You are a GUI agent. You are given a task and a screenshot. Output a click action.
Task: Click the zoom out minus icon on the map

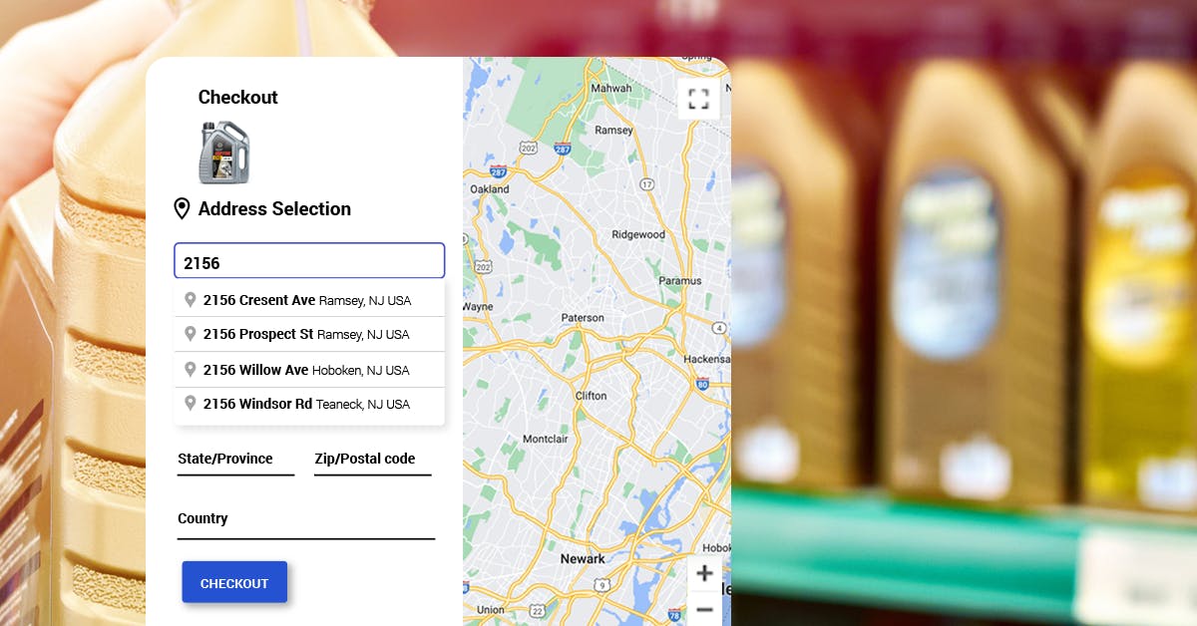pyautogui.click(x=705, y=608)
